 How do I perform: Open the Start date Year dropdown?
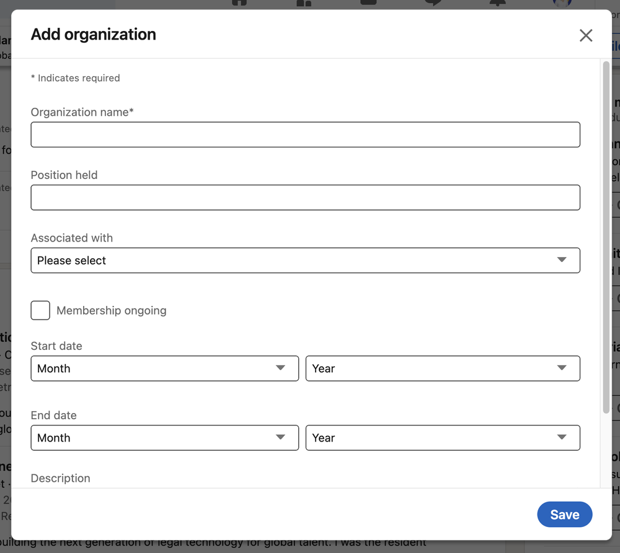click(x=443, y=368)
